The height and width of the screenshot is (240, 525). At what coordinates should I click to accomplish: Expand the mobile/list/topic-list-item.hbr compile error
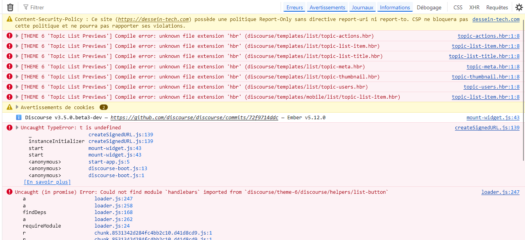pos(17,97)
